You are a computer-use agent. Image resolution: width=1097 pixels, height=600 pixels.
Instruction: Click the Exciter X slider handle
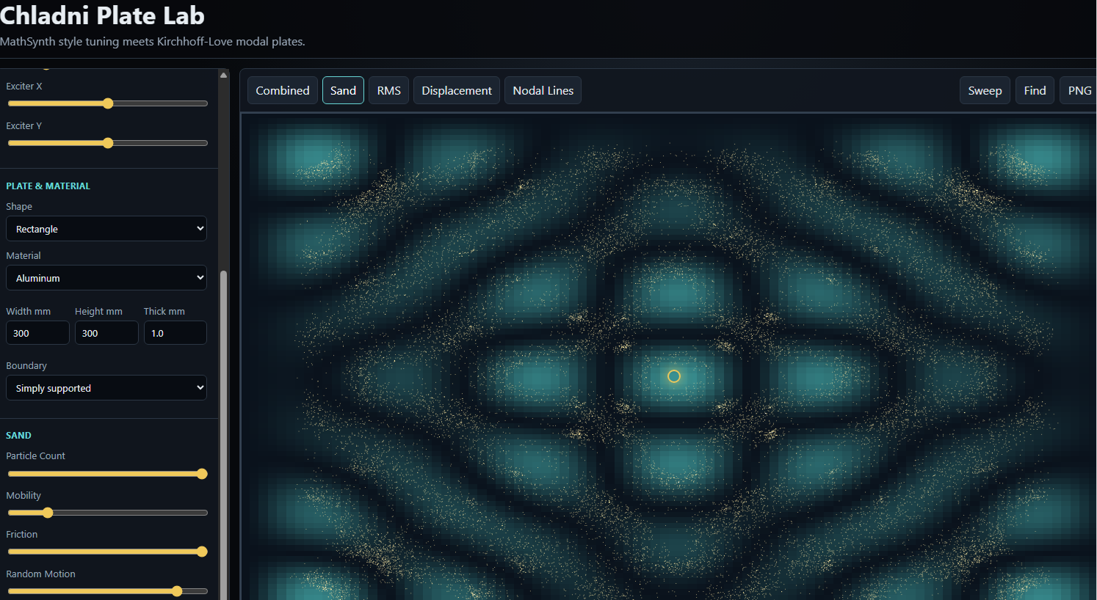tap(108, 103)
